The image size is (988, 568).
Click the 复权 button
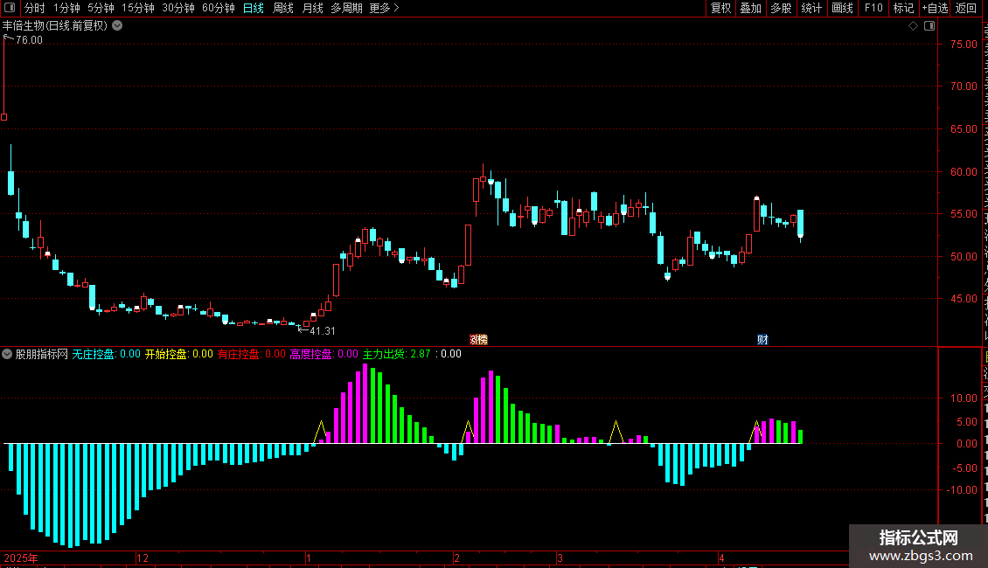[720, 8]
